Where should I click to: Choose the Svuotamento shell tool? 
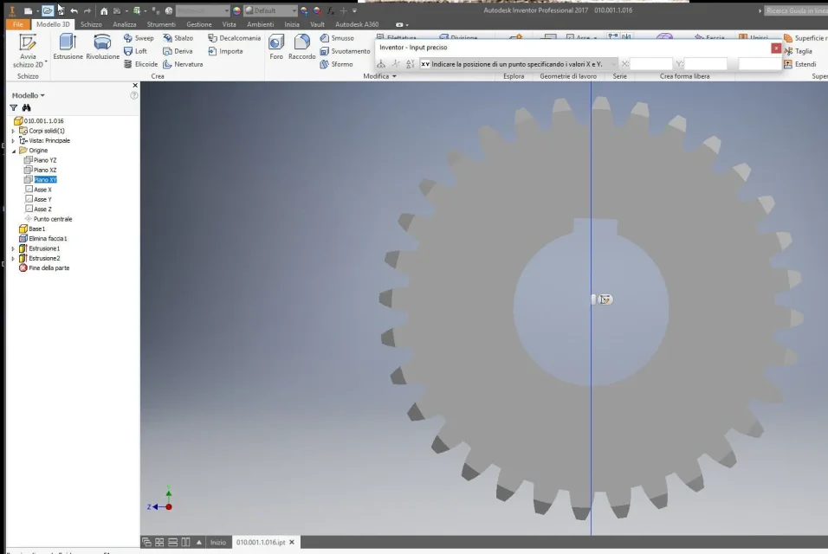(346, 51)
